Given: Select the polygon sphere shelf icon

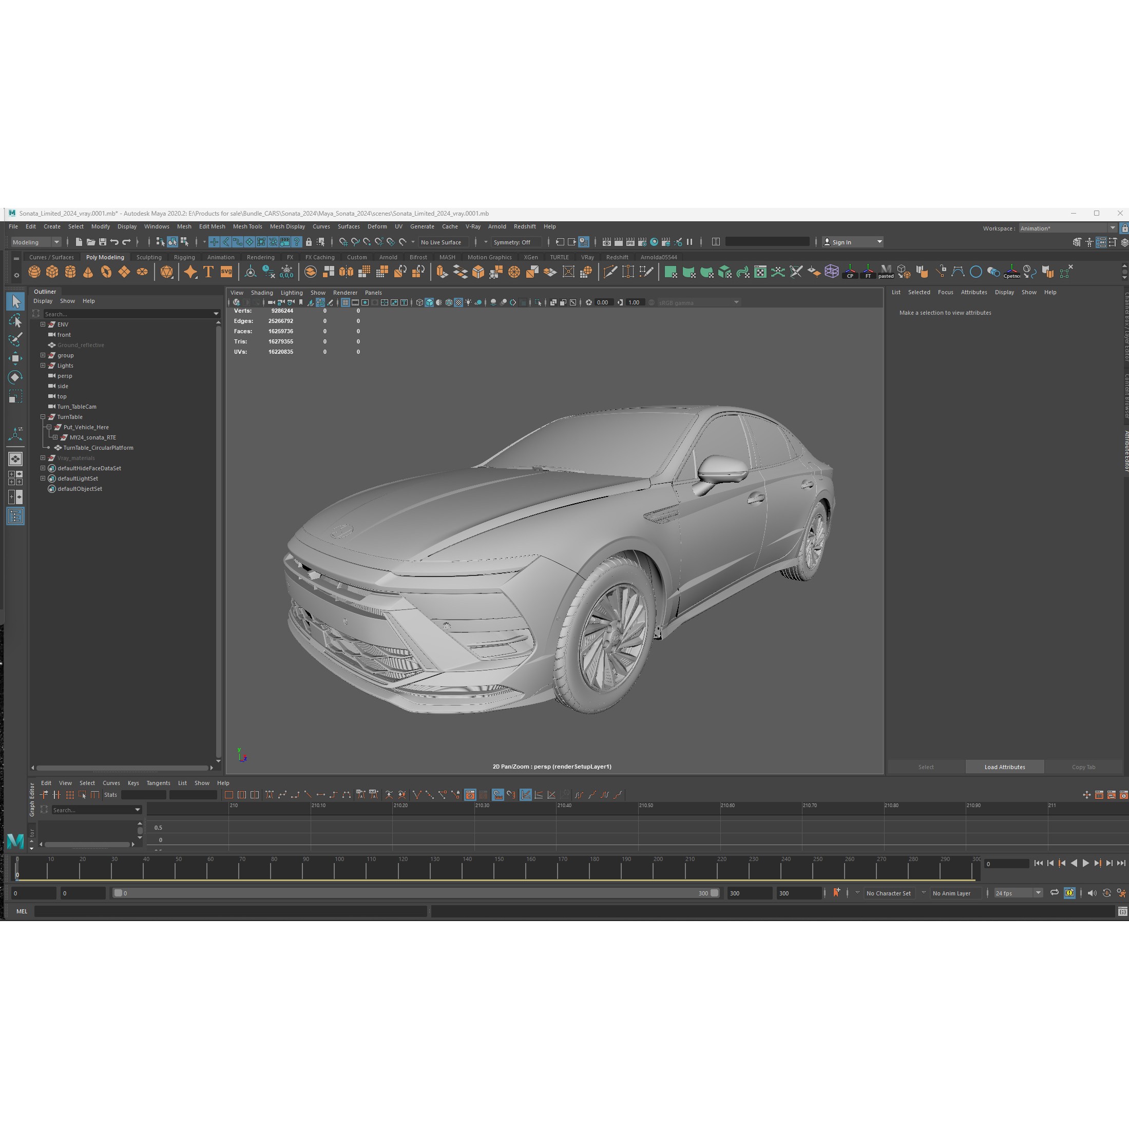Looking at the screenshot, I should coord(35,271).
